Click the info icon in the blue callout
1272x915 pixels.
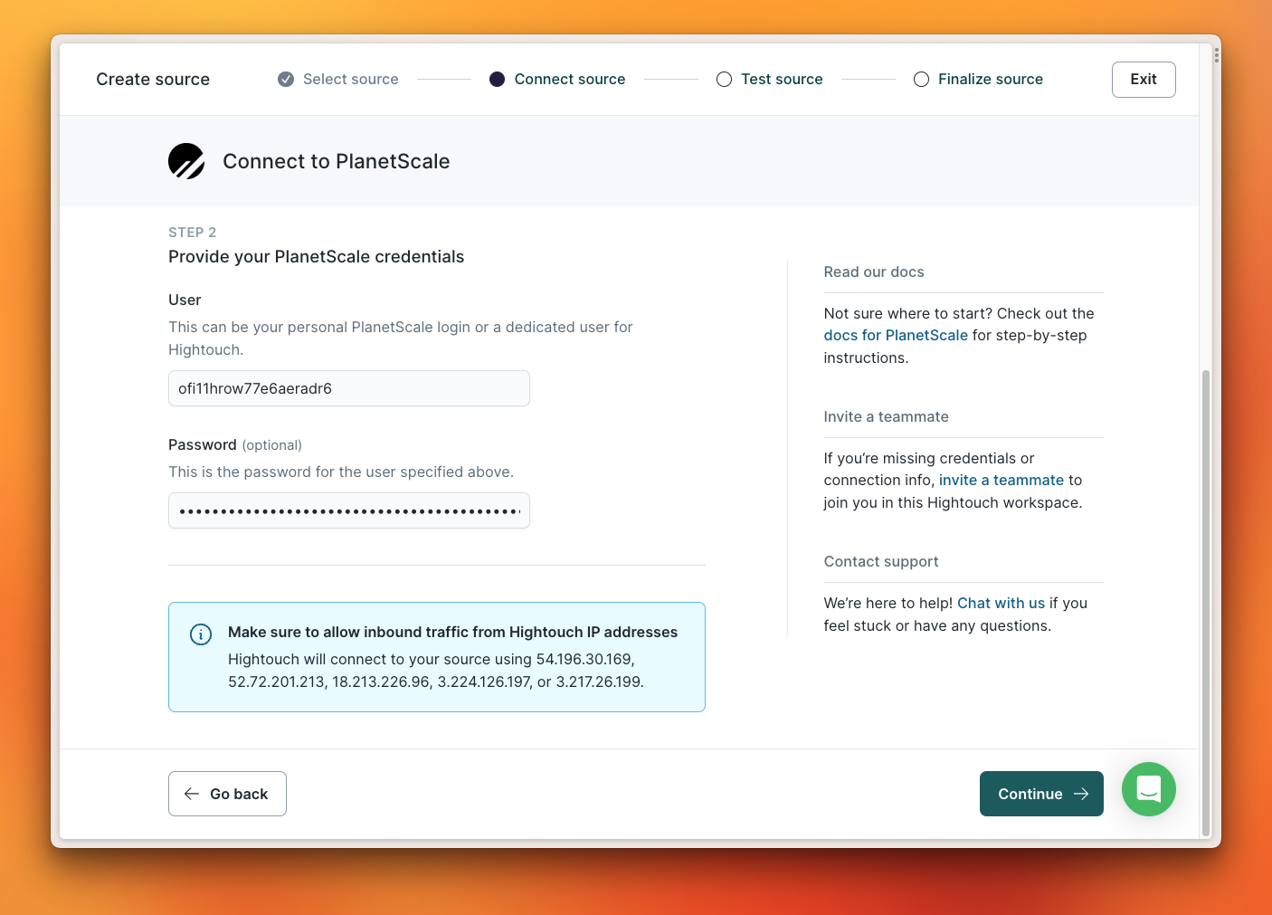[x=201, y=634]
